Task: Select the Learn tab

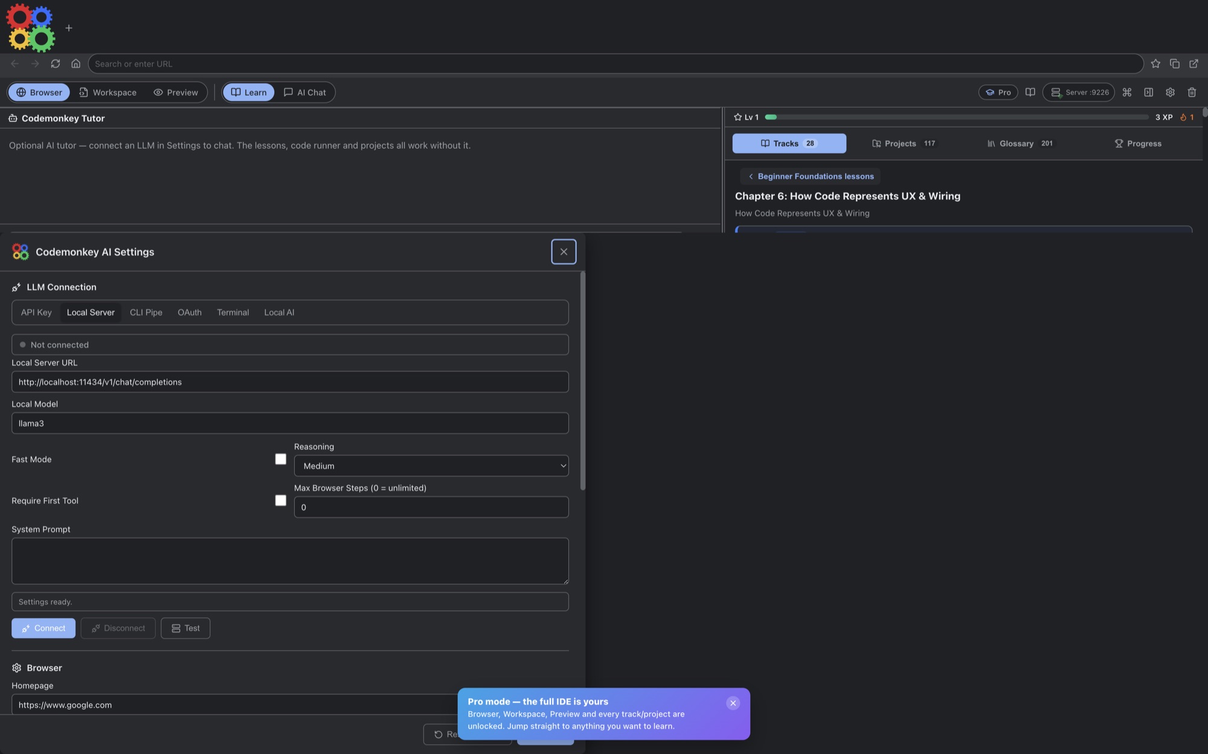Action: coord(248,92)
